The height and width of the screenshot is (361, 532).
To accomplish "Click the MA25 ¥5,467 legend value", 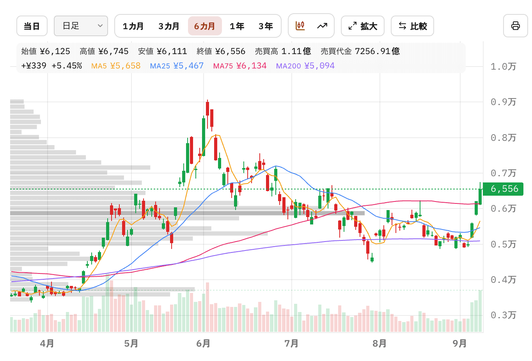I will point(177,66).
